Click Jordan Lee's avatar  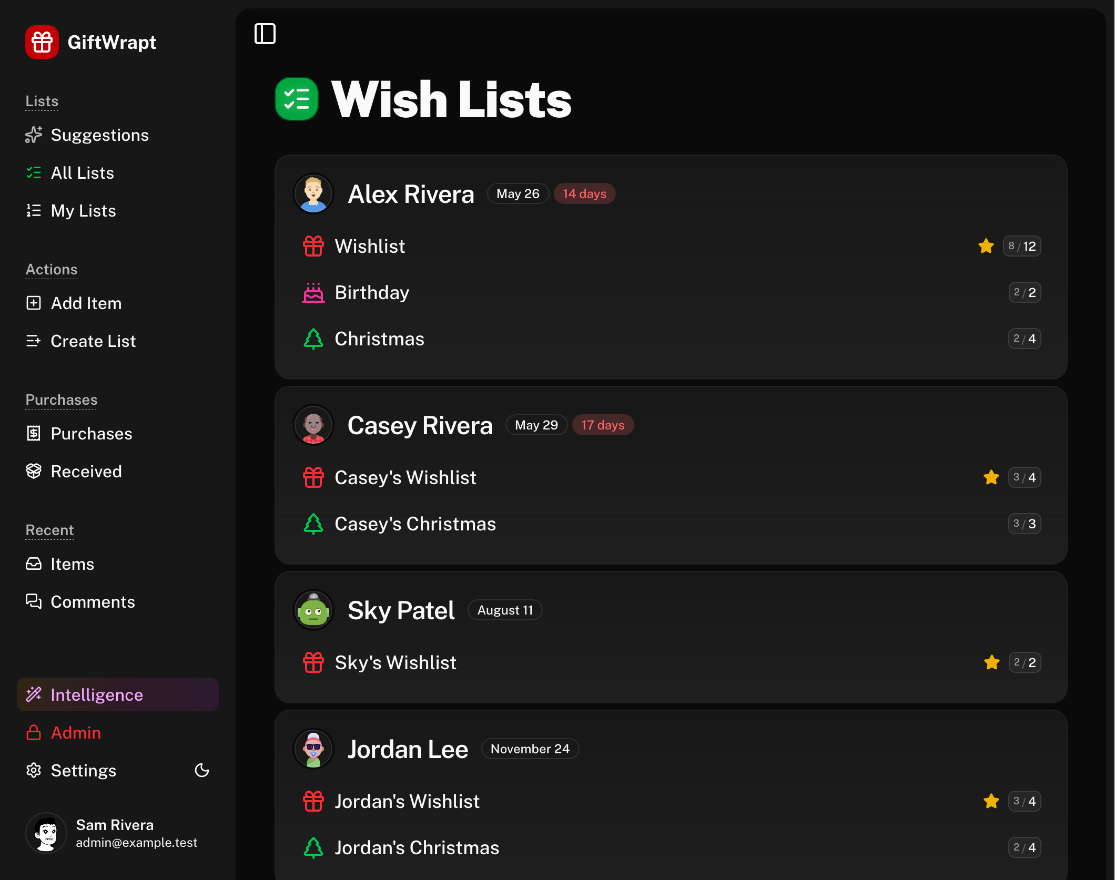point(313,749)
